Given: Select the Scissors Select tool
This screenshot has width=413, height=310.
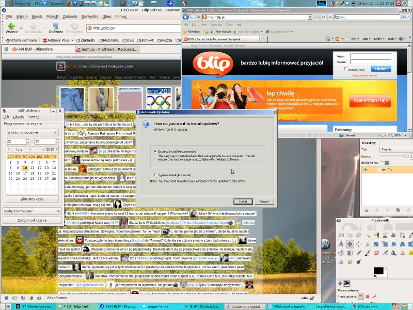Looking at the screenshot, I should (x=385, y=235).
